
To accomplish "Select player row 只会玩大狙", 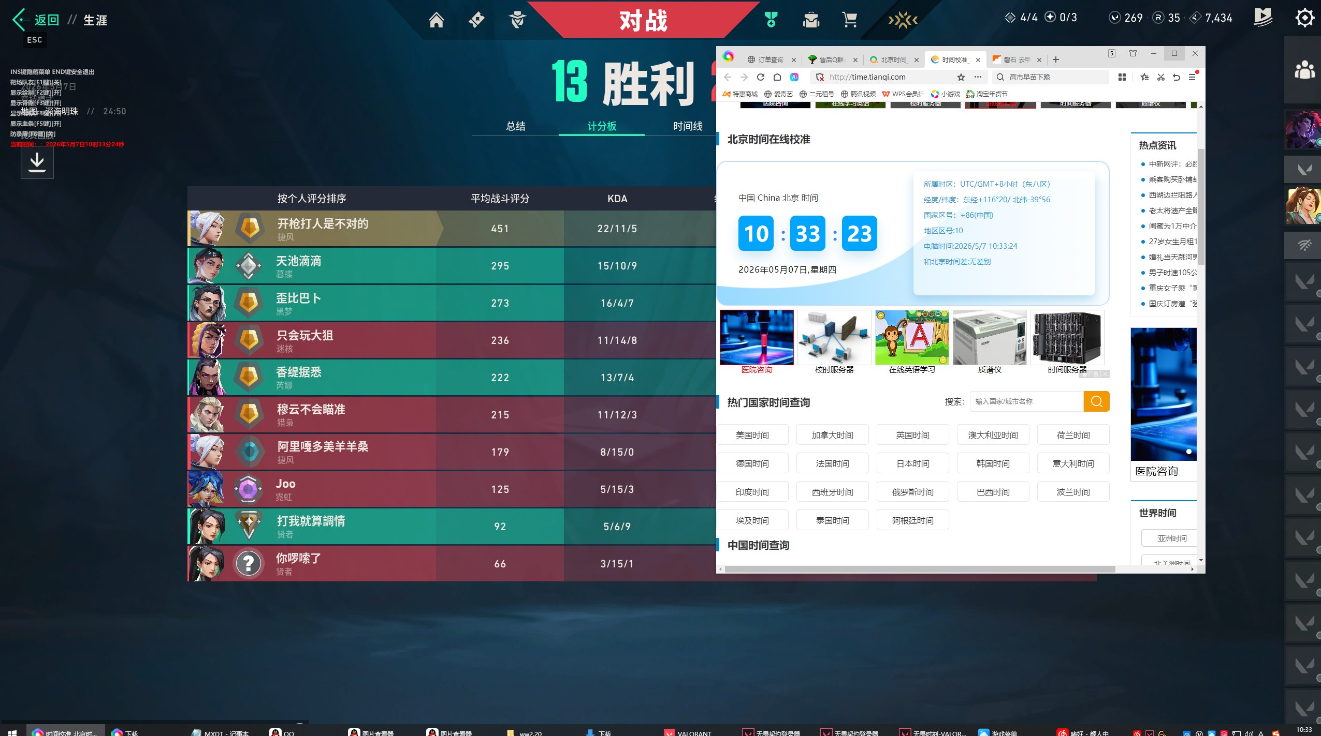I will coord(452,340).
